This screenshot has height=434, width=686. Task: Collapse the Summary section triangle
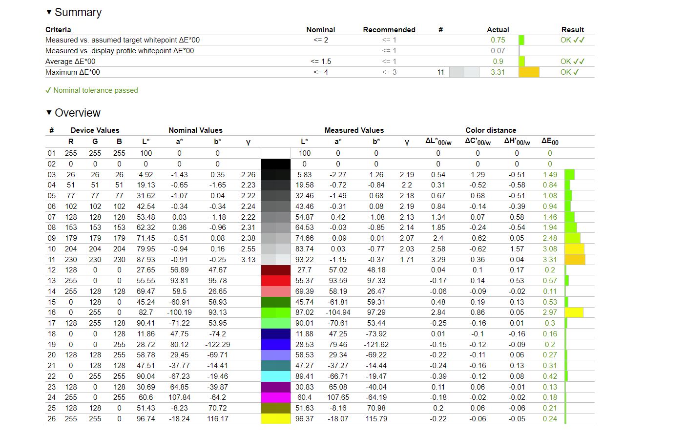49,12
